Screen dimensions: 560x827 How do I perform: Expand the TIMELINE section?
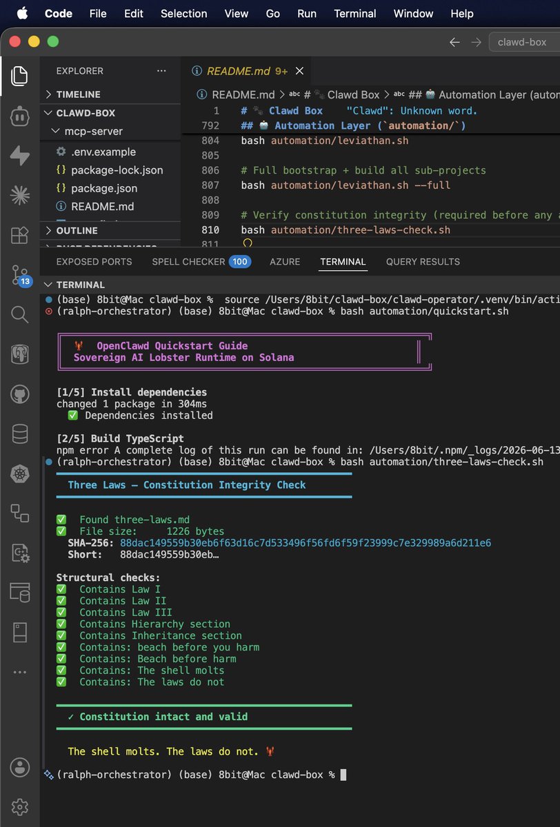[x=79, y=94]
